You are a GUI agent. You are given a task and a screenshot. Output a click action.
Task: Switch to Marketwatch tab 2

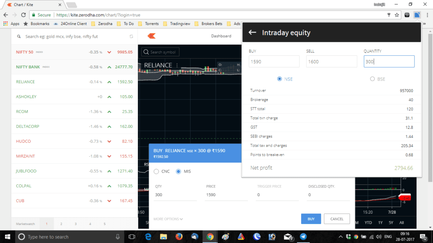tap(61, 224)
